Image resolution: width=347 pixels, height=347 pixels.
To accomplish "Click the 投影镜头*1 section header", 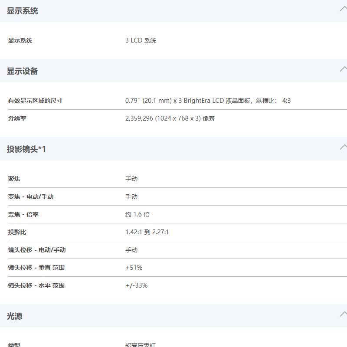I will pos(173,149).
